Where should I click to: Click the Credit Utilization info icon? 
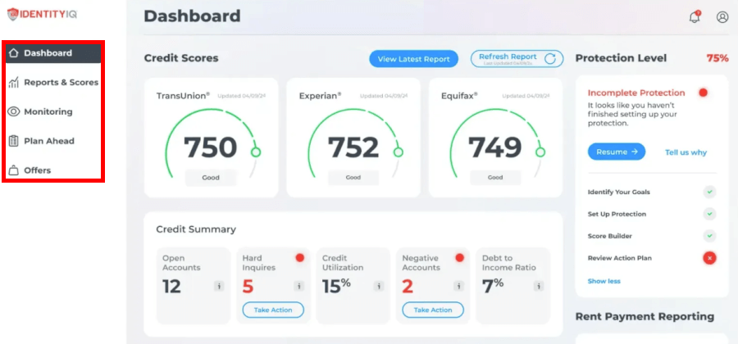379,286
